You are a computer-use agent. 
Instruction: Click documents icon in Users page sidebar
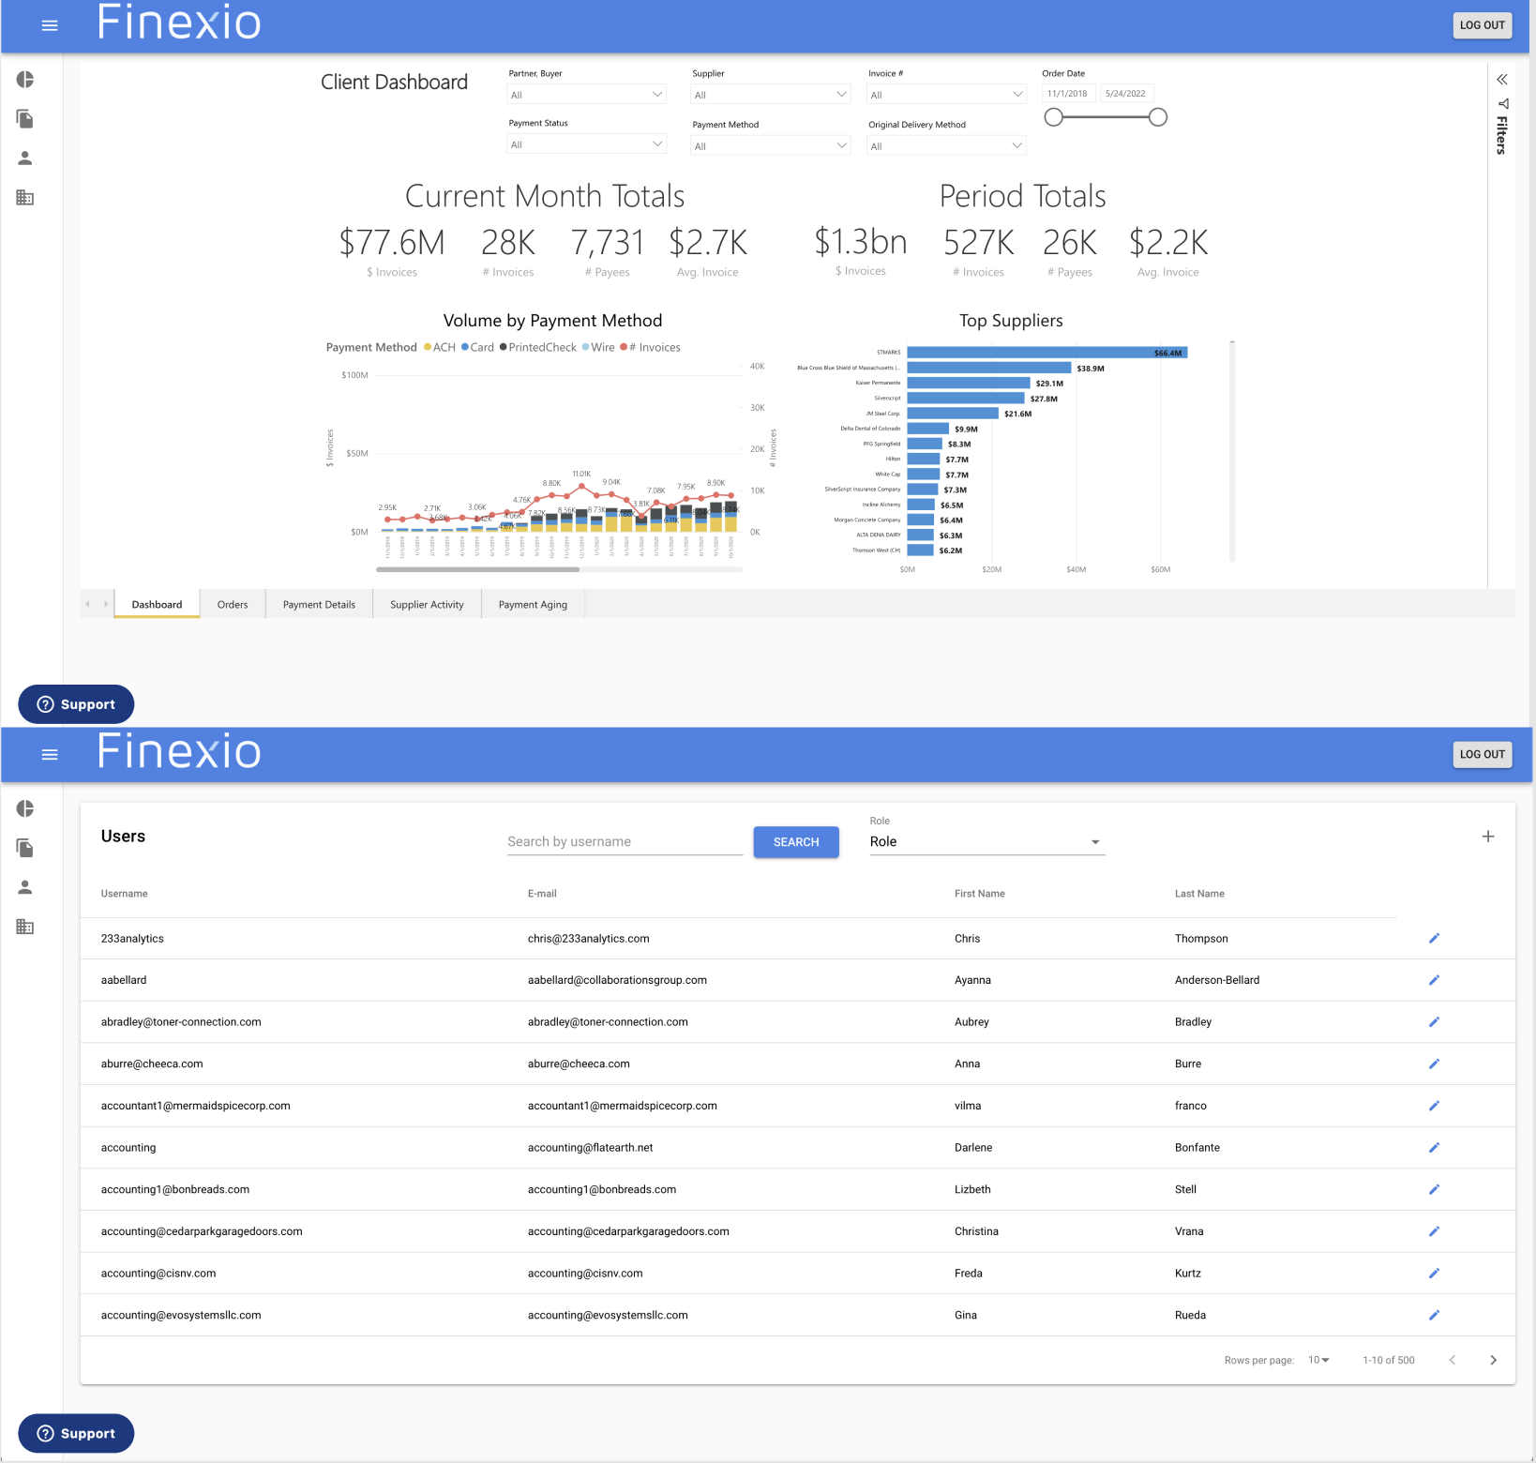pyautogui.click(x=25, y=848)
